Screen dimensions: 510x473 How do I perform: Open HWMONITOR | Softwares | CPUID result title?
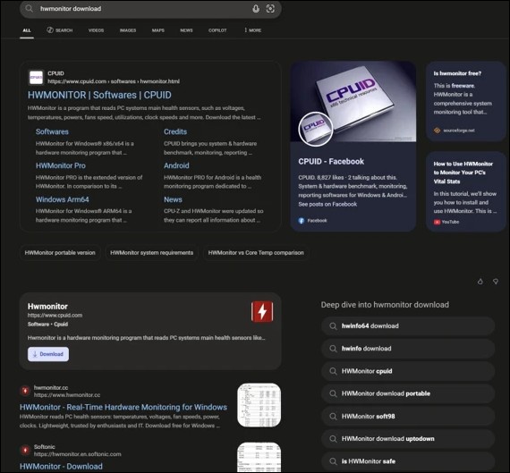pyautogui.click(x=99, y=95)
